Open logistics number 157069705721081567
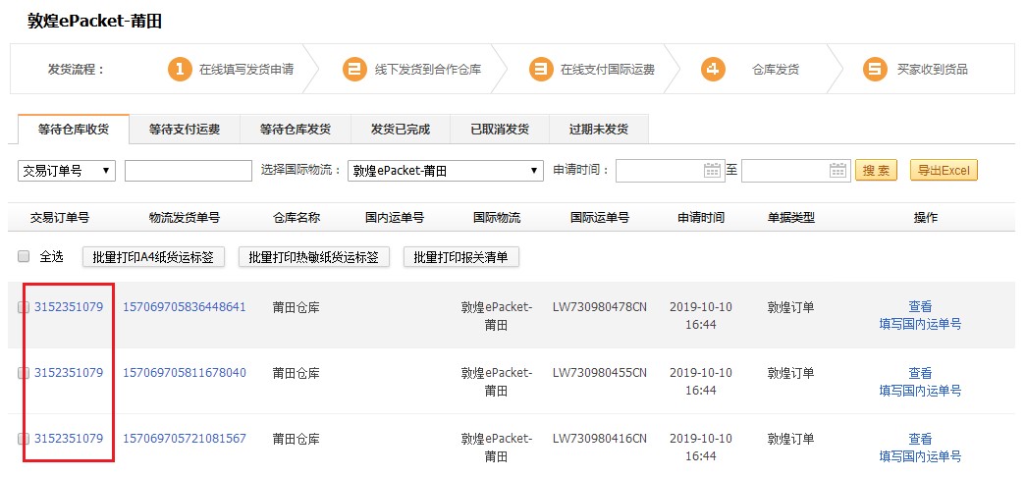1026x477 pixels. [x=185, y=439]
